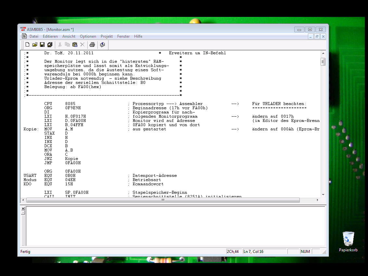Assemble the project with the stack-arrow icon
Viewport: 368px width, 276px height.
coord(103,45)
